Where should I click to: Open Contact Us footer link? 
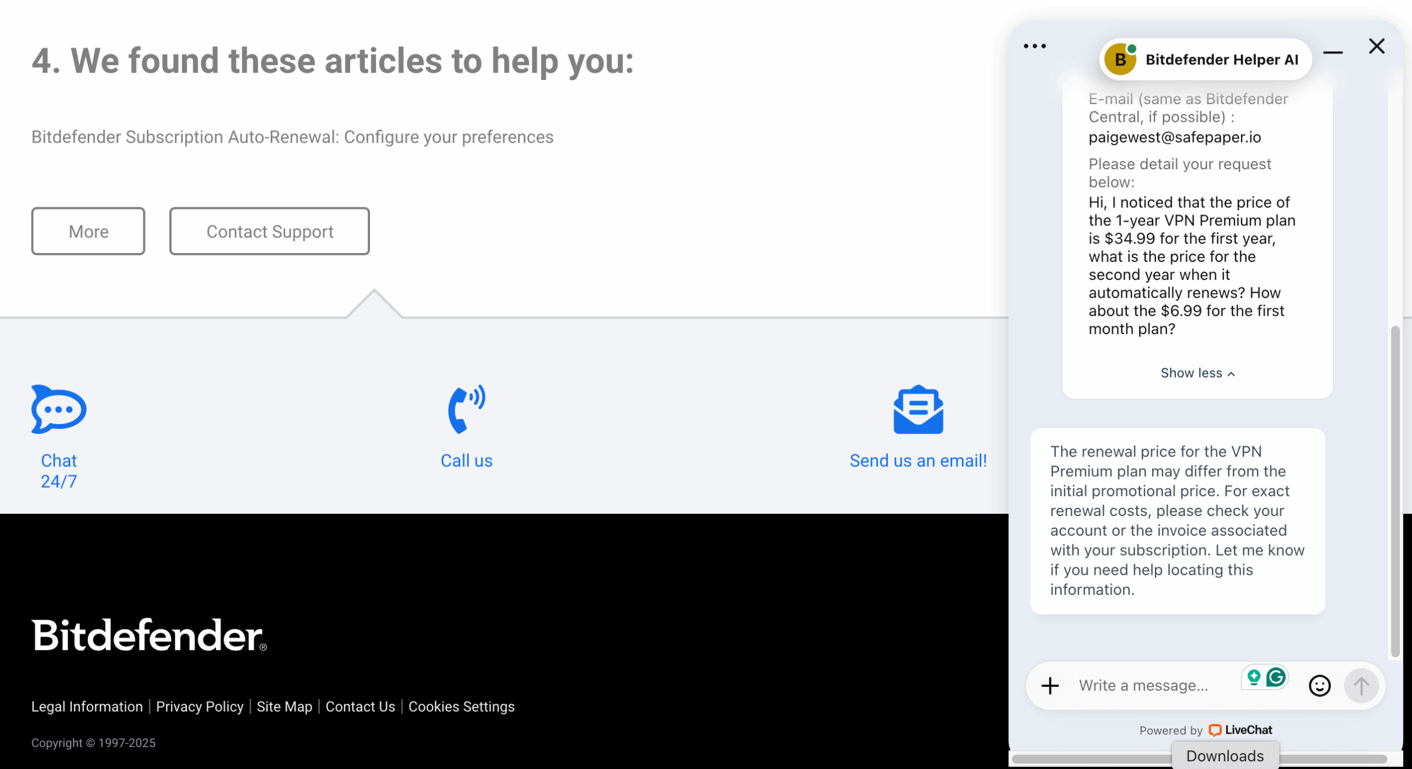pyautogui.click(x=360, y=707)
